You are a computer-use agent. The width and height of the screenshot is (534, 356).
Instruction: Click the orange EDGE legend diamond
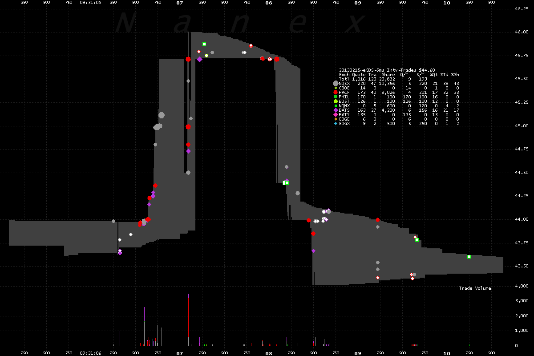click(x=336, y=119)
